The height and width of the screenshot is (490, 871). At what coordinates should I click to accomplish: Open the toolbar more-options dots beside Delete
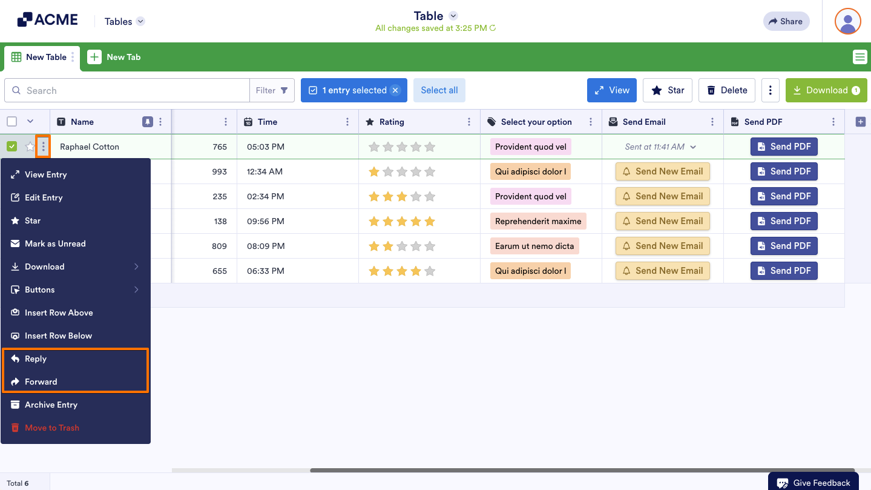pyautogui.click(x=770, y=90)
